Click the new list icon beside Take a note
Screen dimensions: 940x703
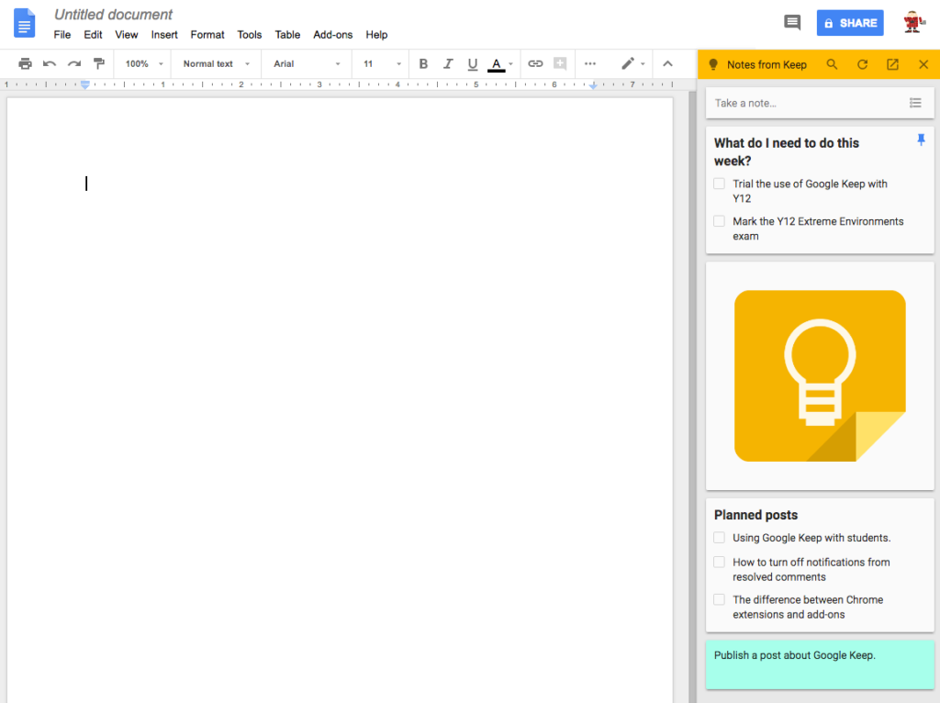pyautogui.click(x=915, y=103)
